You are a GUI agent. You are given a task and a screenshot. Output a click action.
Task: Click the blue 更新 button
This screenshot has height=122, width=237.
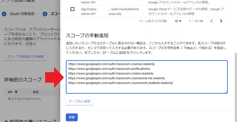(72, 117)
